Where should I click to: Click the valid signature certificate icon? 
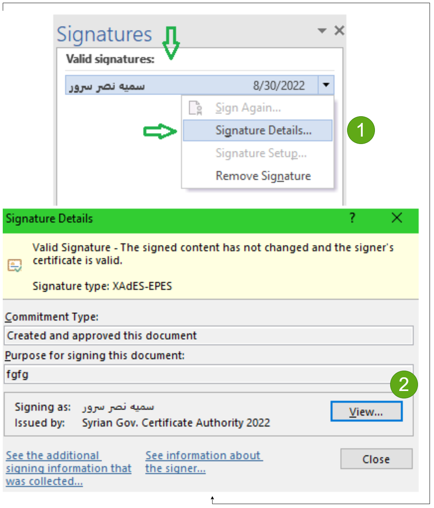point(15,265)
